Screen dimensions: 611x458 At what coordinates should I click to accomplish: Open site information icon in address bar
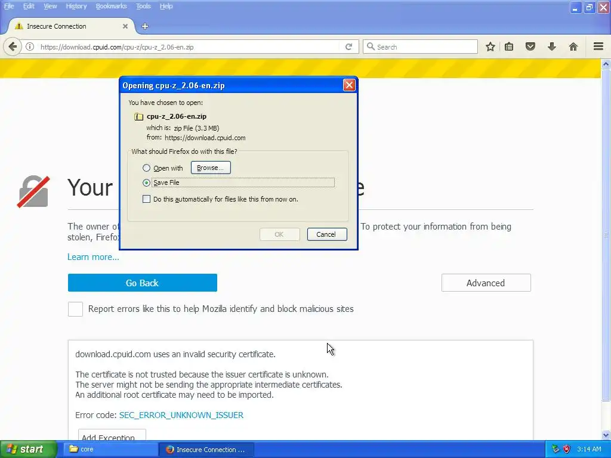coord(30,47)
